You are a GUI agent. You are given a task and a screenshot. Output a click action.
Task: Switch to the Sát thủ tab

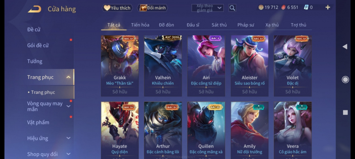tap(219, 25)
